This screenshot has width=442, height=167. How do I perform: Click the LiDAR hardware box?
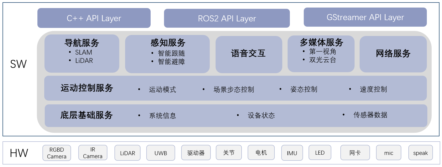(127, 153)
